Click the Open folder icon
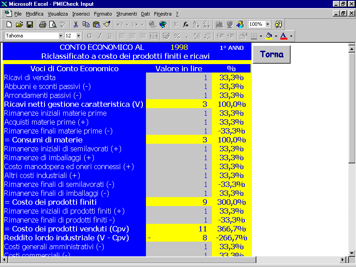The width and height of the screenshot is (356, 267). tap(20, 24)
